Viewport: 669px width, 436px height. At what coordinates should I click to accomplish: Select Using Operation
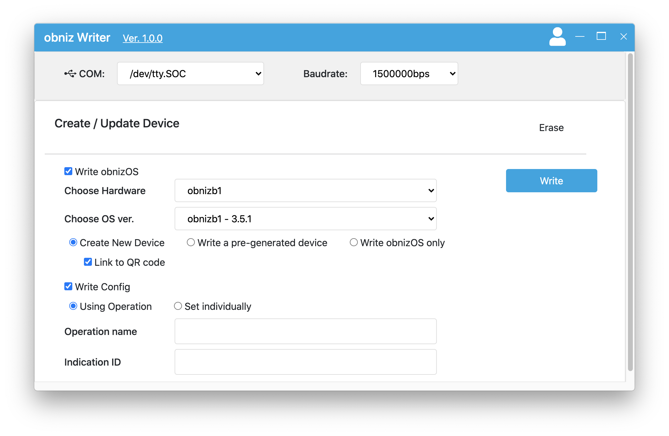pos(73,306)
